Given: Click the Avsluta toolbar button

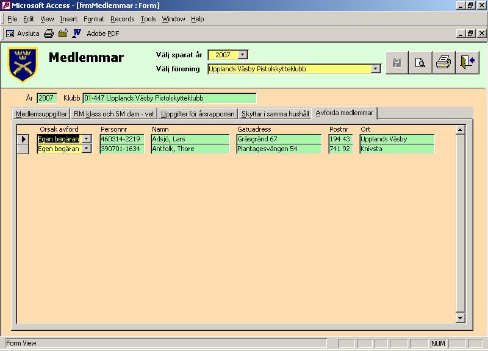Looking at the screenshot, I should 28,34.
